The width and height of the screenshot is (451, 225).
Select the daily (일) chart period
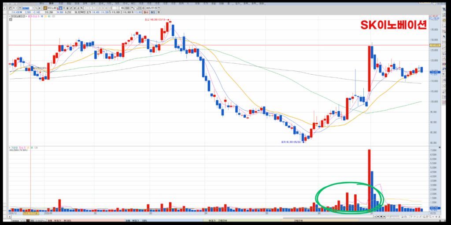tap(60, 8)
